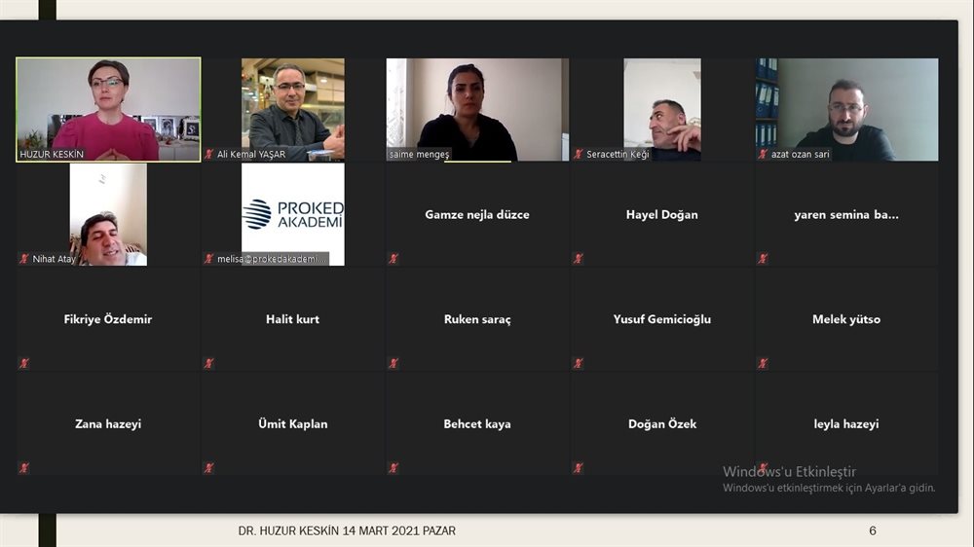Select leyla hazeyi participant tile
Image resolution: width=974 pixels, height=547 pixels.
(846, 424)
